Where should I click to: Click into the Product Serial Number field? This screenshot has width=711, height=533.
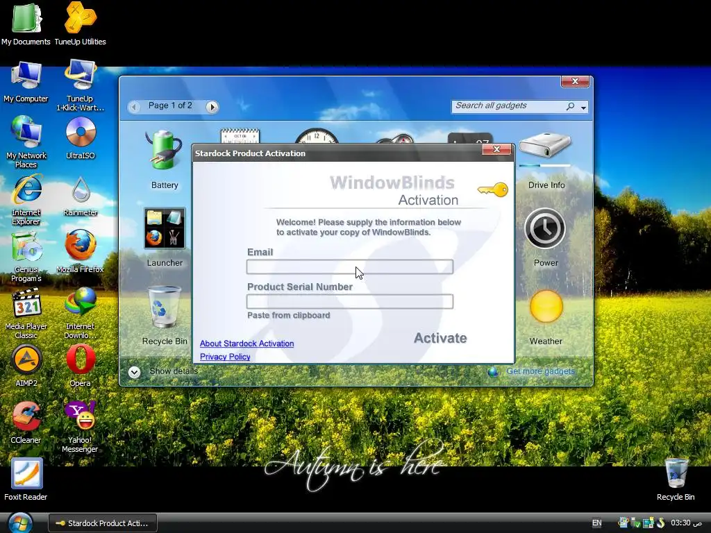(350, 301)
